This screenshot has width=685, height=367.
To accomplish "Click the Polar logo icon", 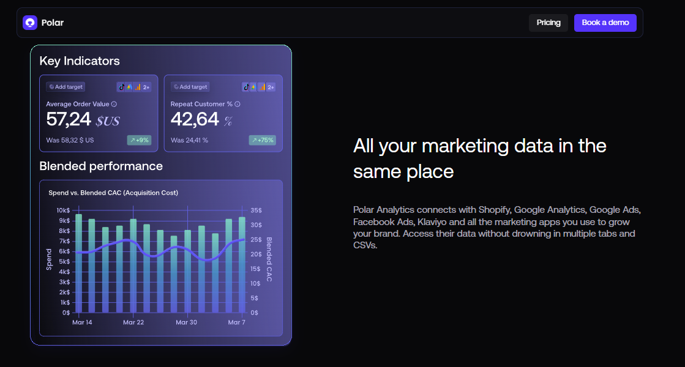I will [30, 23].
